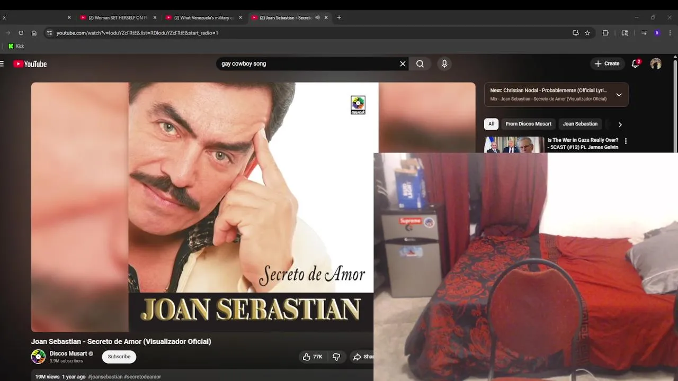The image size is (678, 381).
Task: Click the Create button
Action: [x=607, y=64]
